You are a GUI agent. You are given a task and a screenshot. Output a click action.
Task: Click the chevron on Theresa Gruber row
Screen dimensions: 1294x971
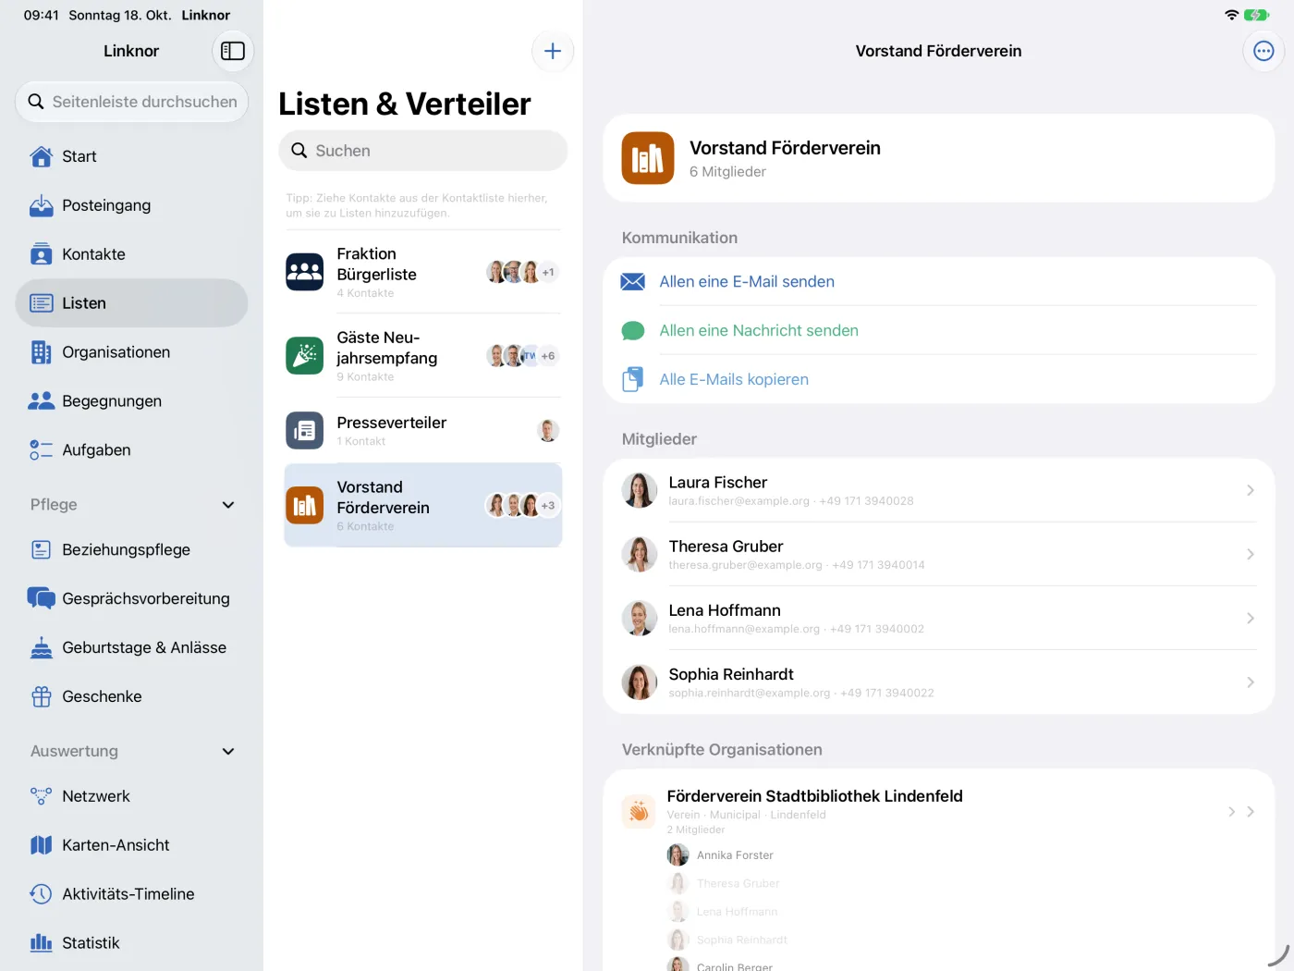(x=1251, y=555)
